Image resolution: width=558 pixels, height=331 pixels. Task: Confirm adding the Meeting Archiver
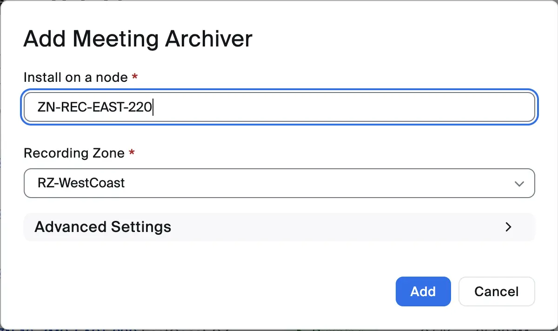tap(423, 291)
